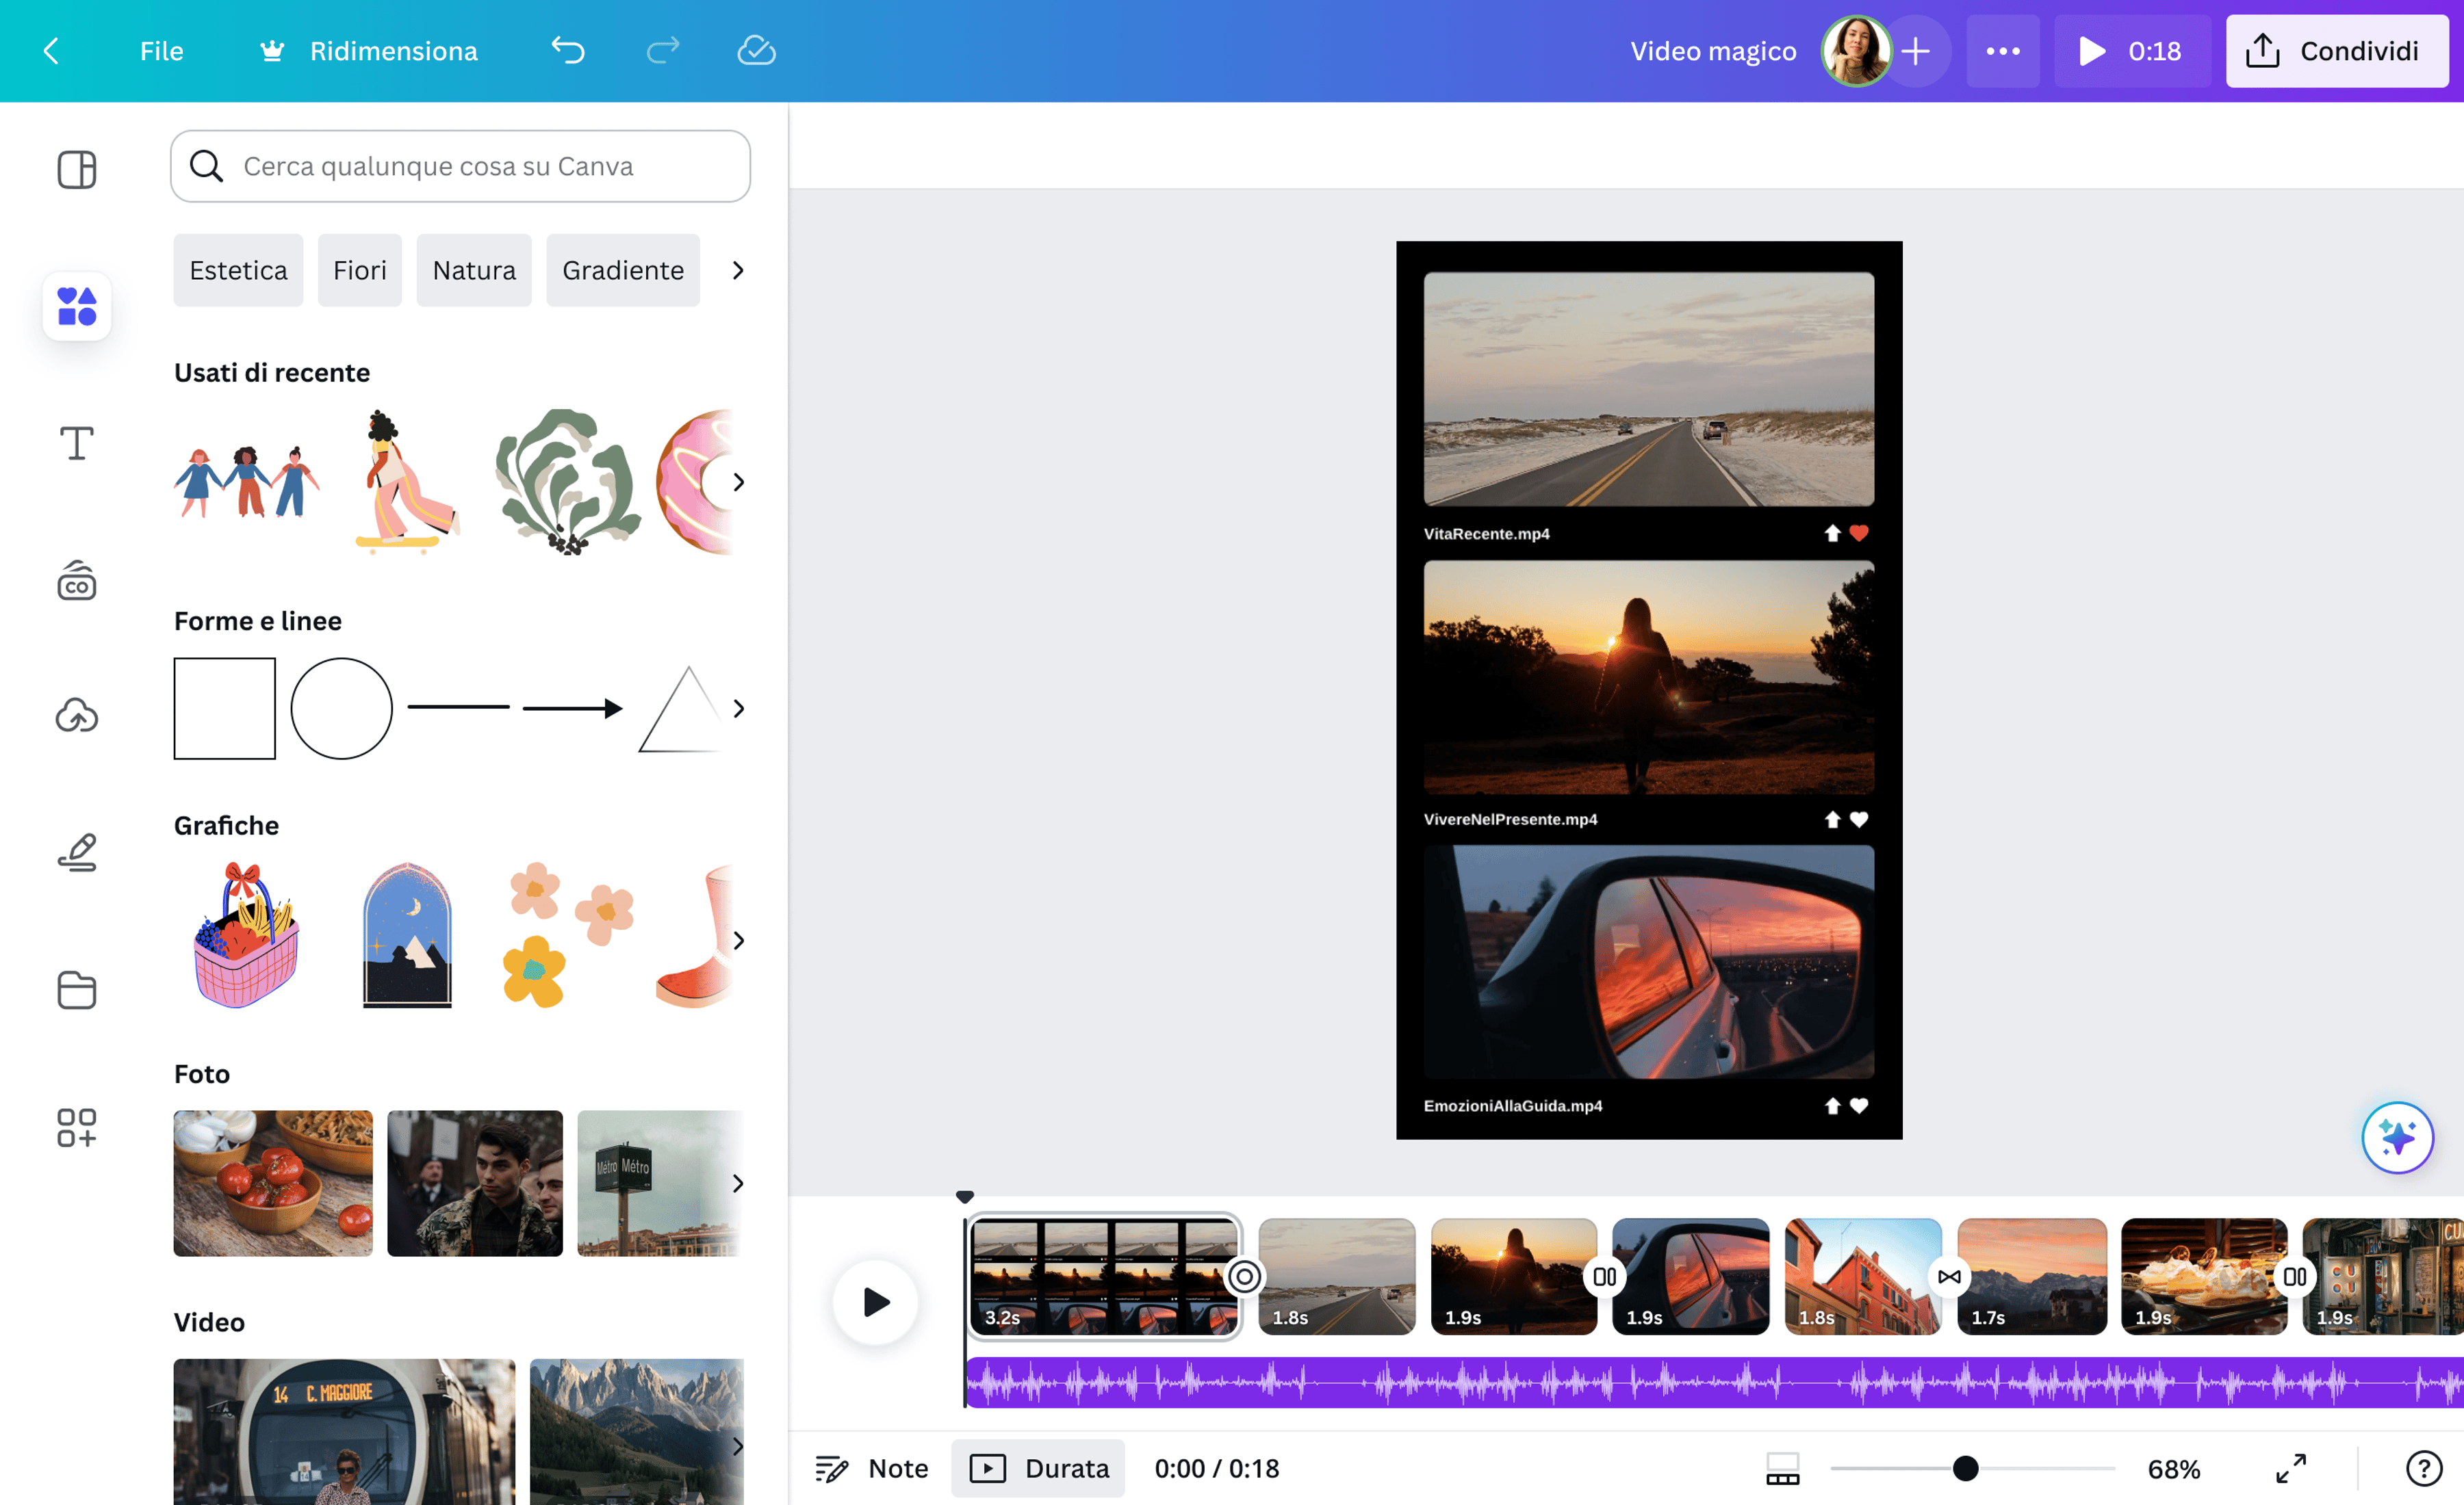Insert the tram C. Maggiore video
The height and width of the screenshot is (1505, 2464).
click(344, 1431)
